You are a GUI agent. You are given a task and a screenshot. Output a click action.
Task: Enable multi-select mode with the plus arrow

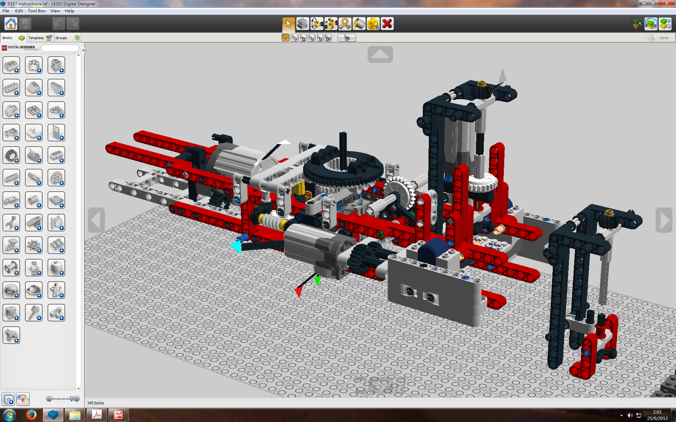[294, 38]
